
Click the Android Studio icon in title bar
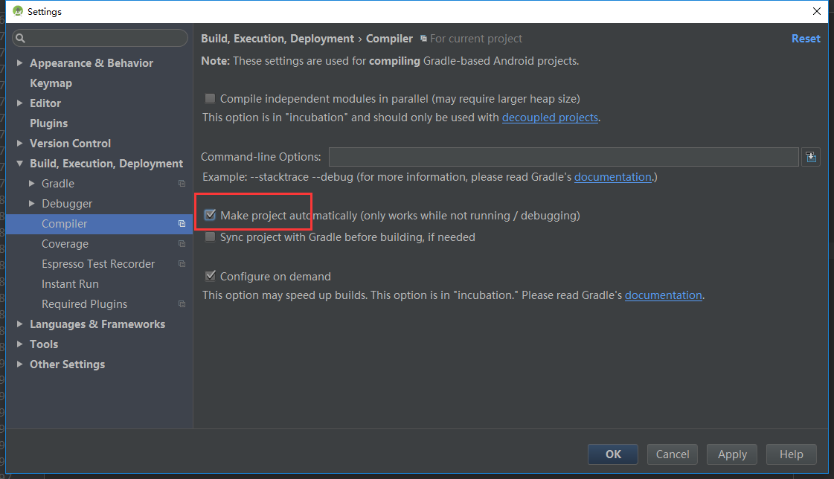[x=18, y=11]
